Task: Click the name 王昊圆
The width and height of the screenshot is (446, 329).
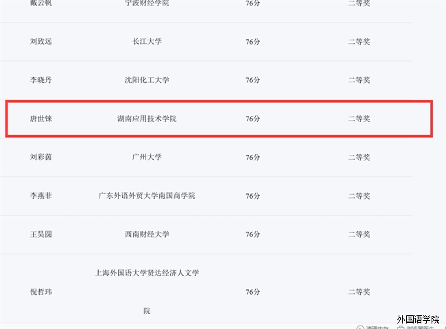Action: 41,234
